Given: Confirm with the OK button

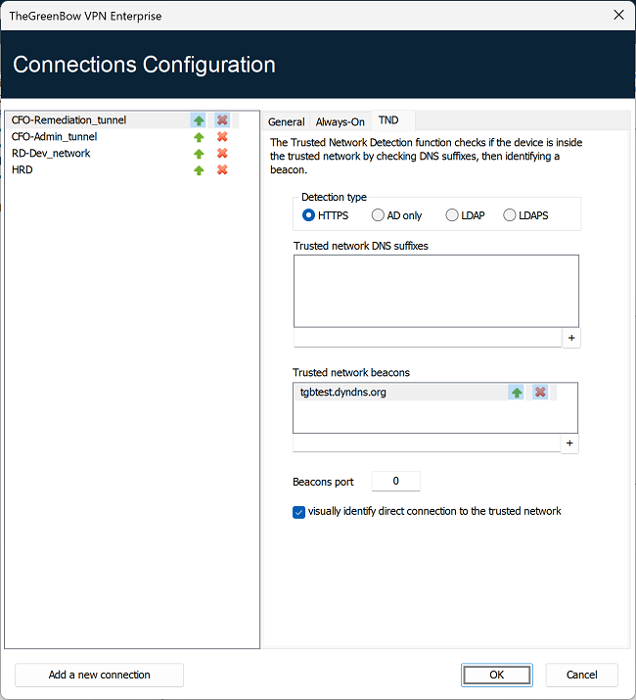Looking at the screenshot, I should pyautogui.click(x=497, y=675).
